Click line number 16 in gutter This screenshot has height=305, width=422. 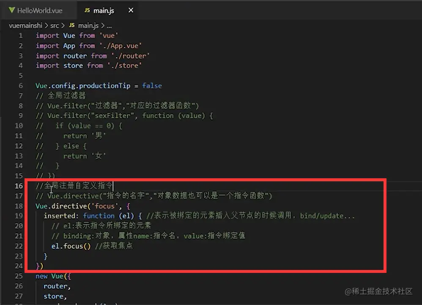19,186
